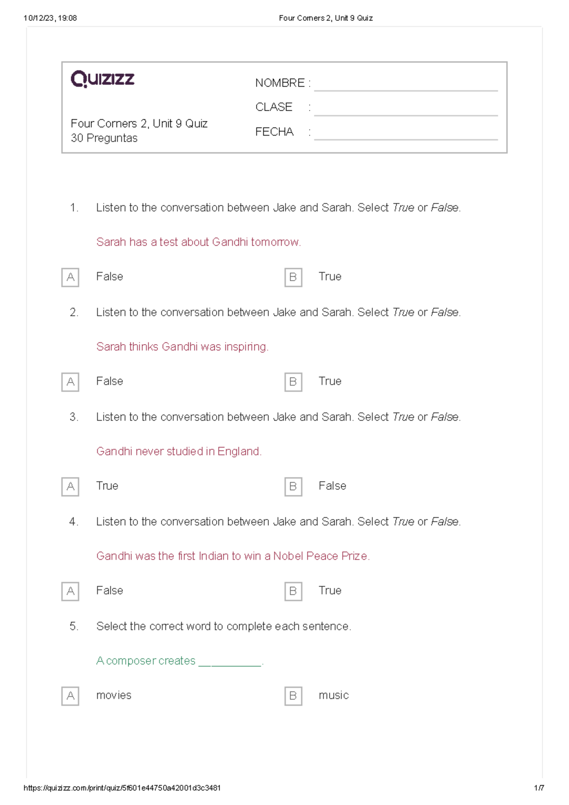569x805 pixels.
Task: Click statement 'Gandhi never studied in England'
Action: (179, 451)
